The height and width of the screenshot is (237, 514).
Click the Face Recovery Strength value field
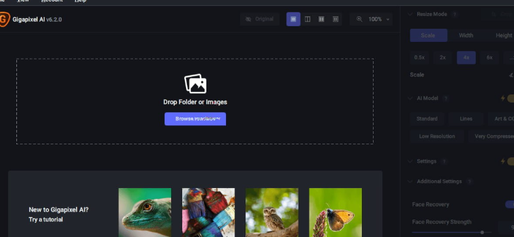coord(506,227)
